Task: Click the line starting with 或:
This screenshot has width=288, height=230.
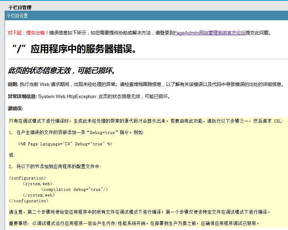Action: (12, 155)
